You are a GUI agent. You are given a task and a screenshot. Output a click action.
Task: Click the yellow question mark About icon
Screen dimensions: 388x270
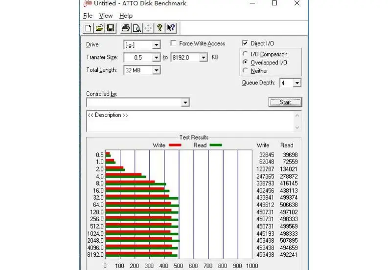point(160,28)
